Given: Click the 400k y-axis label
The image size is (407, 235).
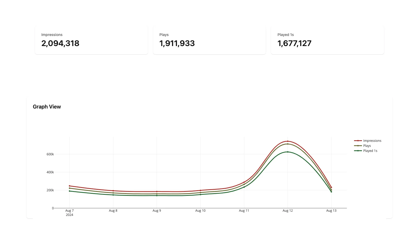Looking at the screenshot, I should tap(50, 172).
